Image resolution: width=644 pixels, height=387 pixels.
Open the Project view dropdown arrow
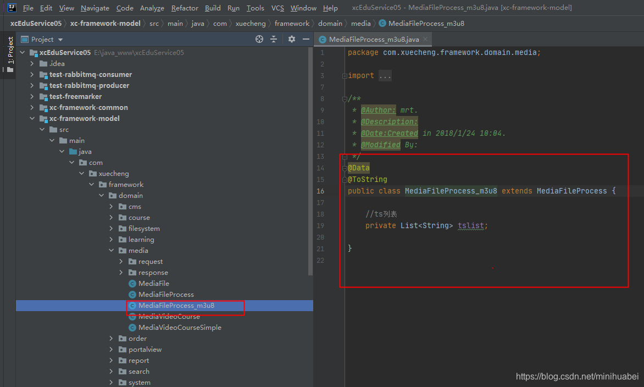[x=60, y=40]
